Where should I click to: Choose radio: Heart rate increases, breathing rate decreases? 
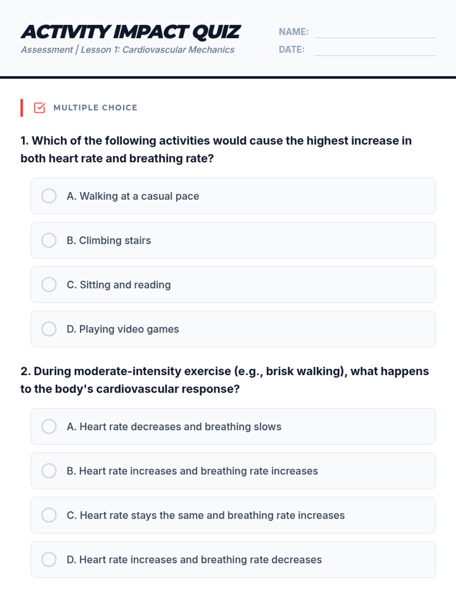click(x=49, y=559)
